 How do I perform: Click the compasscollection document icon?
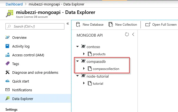[x=90, y=69]
